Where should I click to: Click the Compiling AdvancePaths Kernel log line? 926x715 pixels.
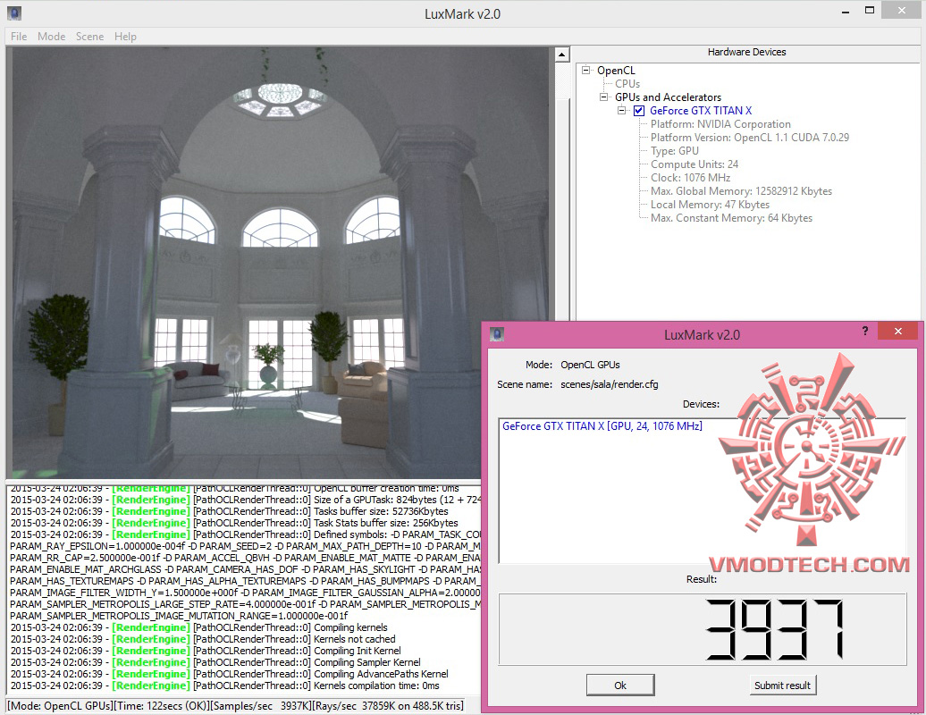pos(229,674)
